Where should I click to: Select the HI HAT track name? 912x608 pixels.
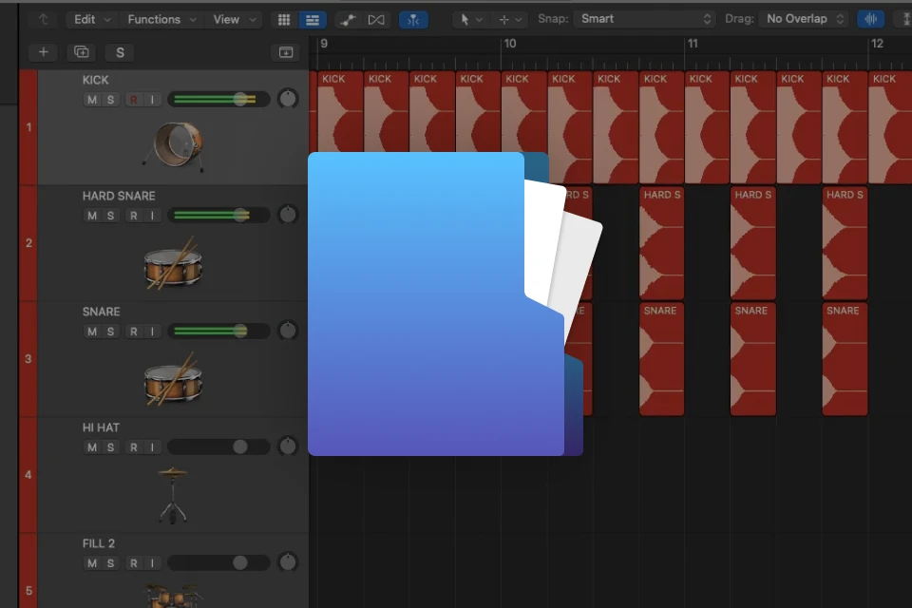(x=101, y=427)
